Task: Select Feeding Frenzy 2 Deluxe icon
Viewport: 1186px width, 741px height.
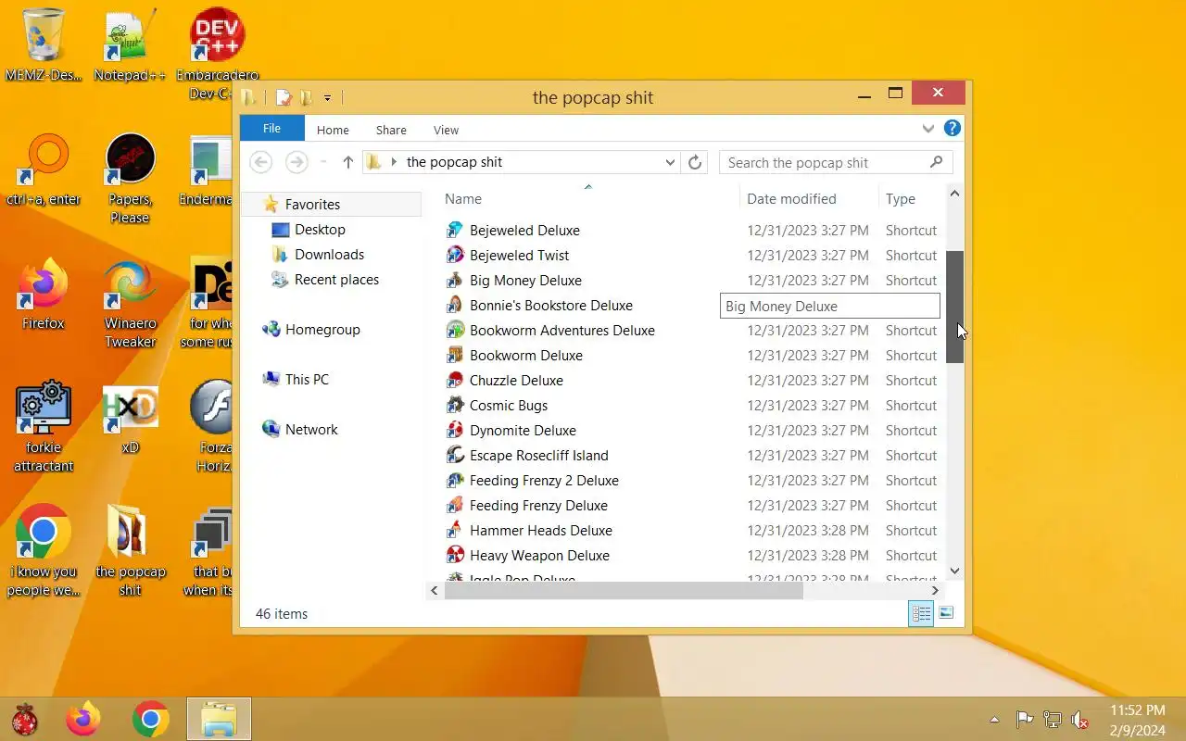Action: [455, 480]
